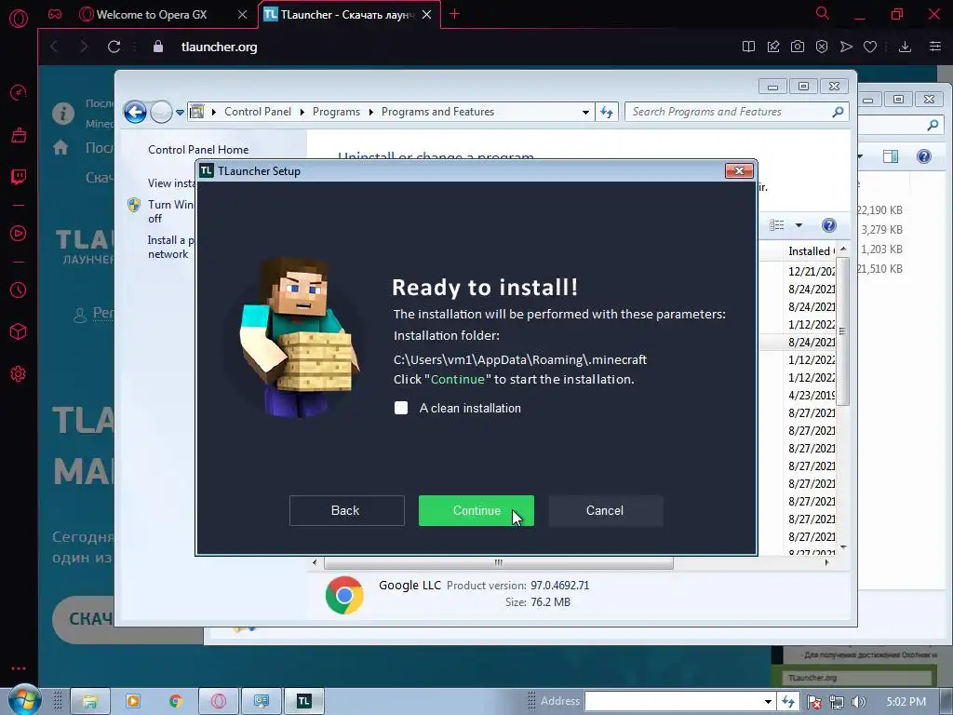Open GX Control speedometer sidebar icon
Viewport: 953px width, 715px height.
tap(19, 92)
